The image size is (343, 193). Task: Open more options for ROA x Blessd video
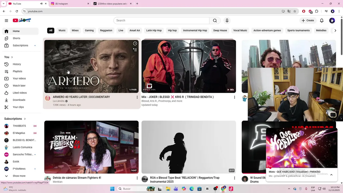pos(234,178)
